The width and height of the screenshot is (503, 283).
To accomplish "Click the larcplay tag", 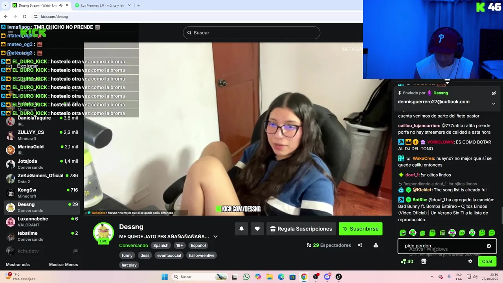I will (x=129, y=265).
